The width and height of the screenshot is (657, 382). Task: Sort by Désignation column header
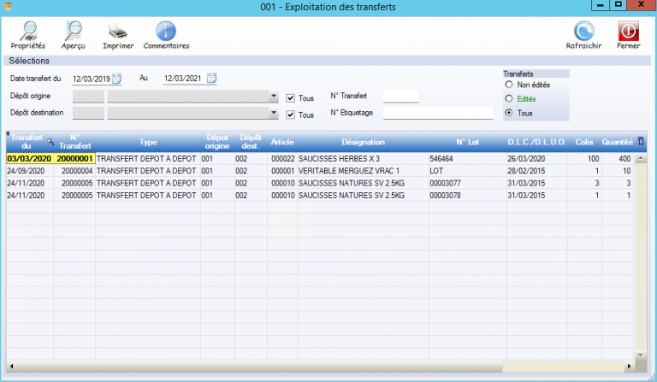pos(363,142)
